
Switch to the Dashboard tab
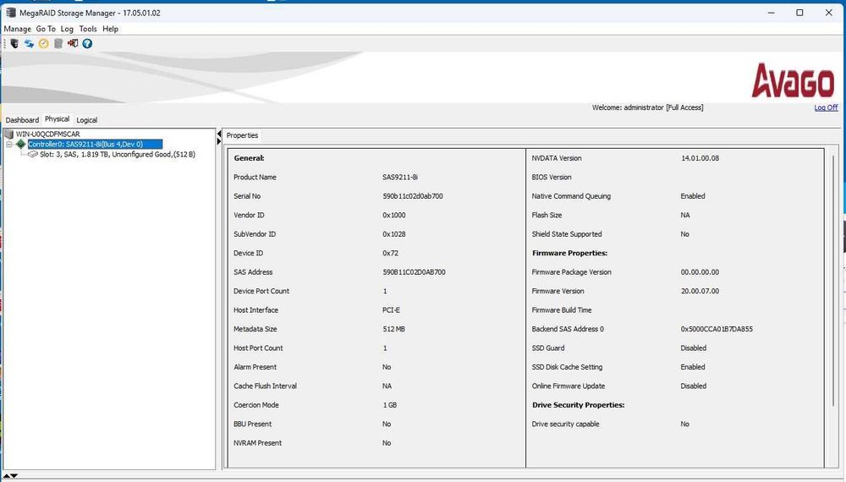click(22, 120)
